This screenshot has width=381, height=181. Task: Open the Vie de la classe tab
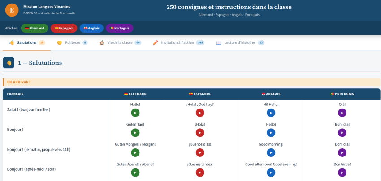point(120,43)
